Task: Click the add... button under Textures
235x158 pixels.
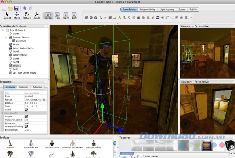Action: pyautogui.click(x=125, y=156)
